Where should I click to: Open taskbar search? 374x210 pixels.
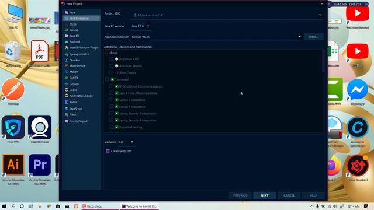[x=13, y=206]
